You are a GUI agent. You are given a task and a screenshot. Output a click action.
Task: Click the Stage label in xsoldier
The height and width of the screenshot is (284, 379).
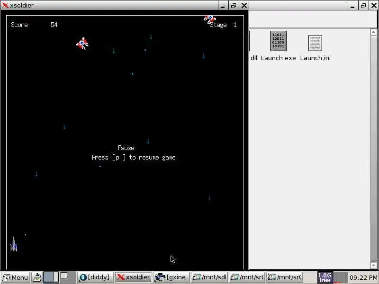[x=218, y=25]
